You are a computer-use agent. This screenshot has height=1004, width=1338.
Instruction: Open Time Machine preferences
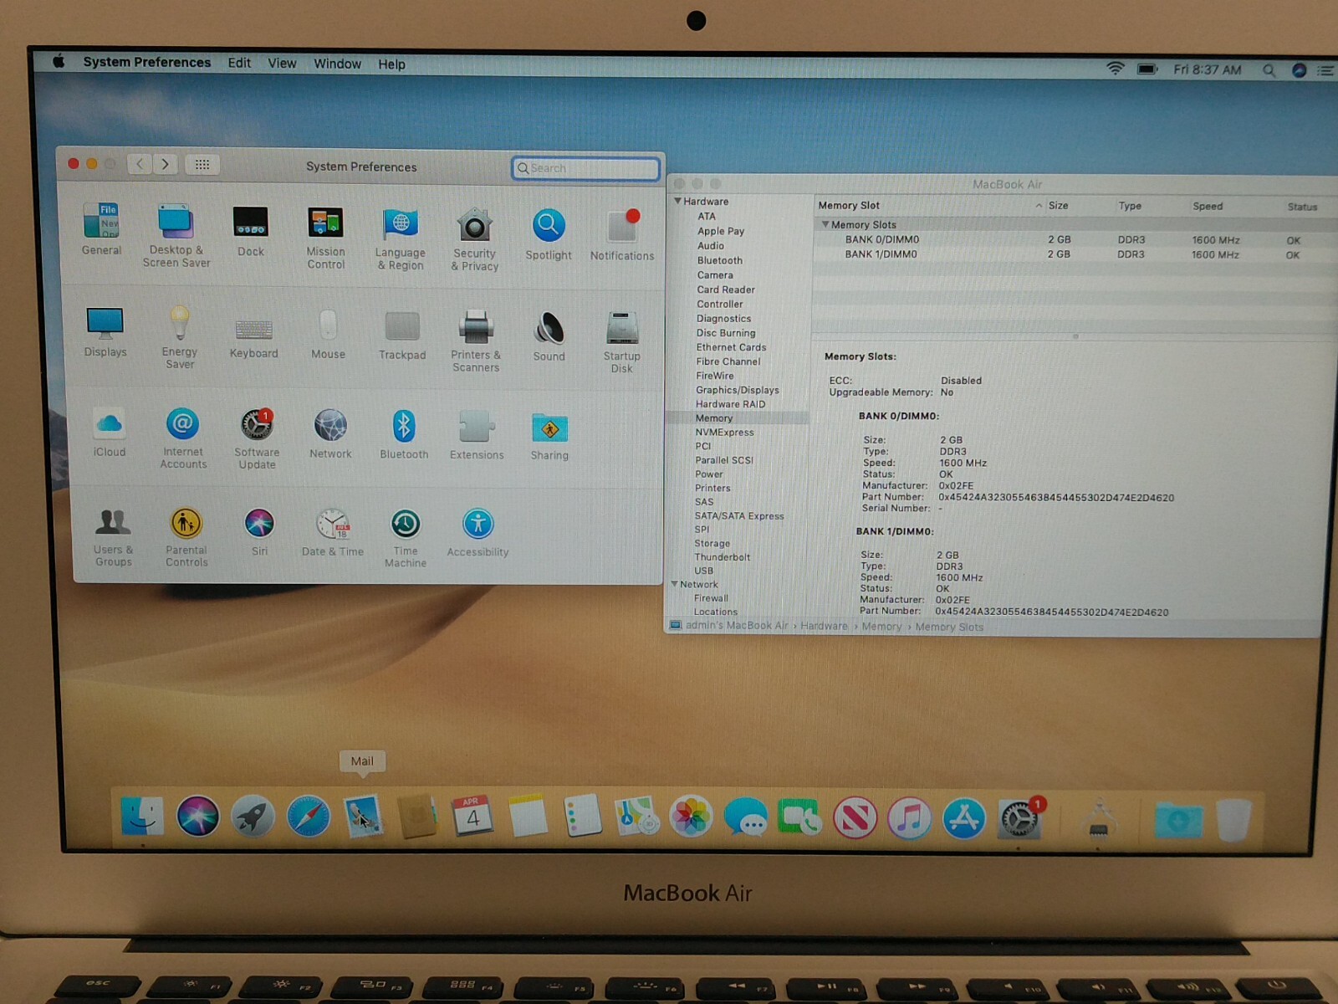coord(406,538)
